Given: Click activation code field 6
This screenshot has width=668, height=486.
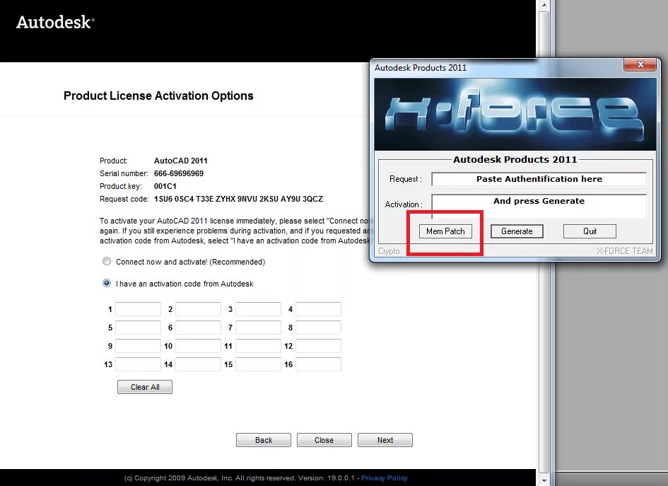Looking at the screenshot, I should (198, 328).
